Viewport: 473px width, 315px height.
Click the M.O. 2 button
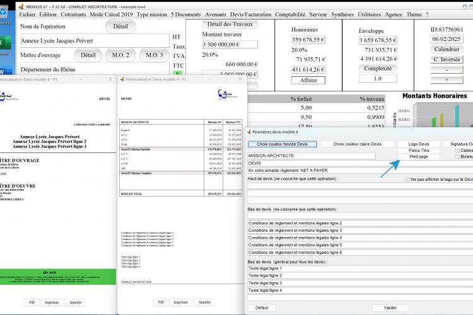[x=120, y=55]
